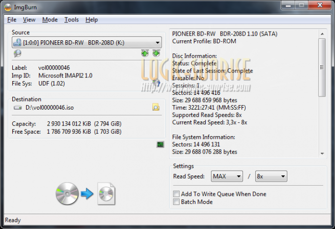Open the Mode menu
Screen dimensions: 335x229
tap(50, 20)
